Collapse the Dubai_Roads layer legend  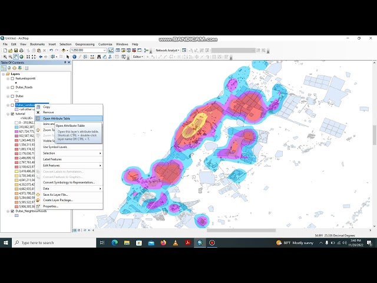pos(8,87)
